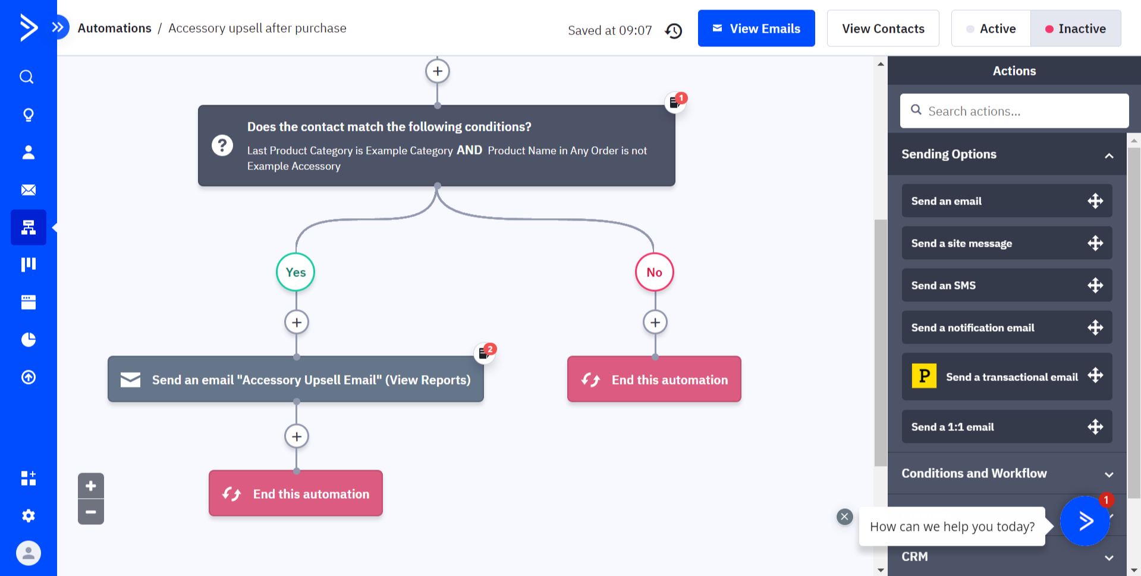The image size is (1141, 576).
Task: Expand the CRM actions section
Action: [1108, 558]
